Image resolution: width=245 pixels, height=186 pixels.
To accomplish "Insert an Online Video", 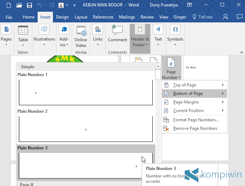I will 81,37.
